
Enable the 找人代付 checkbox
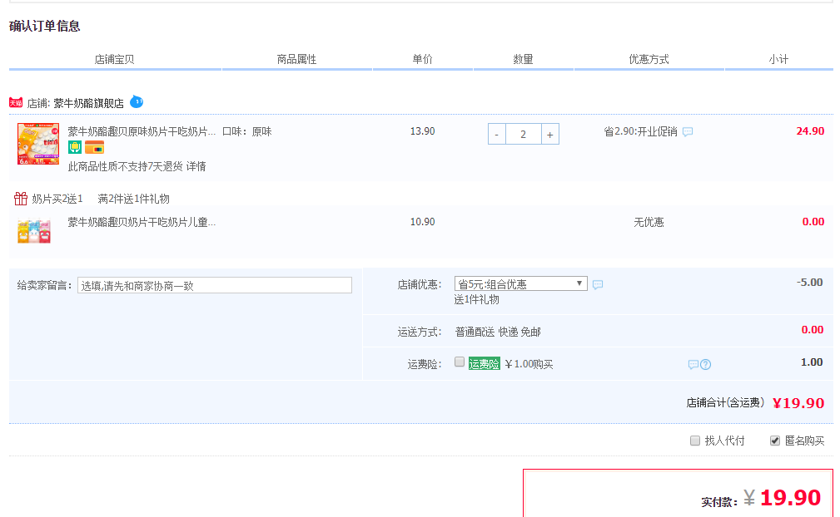pos(695,441)
